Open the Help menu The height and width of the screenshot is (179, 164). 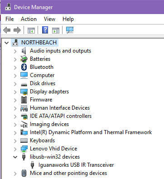coord(68,19)
